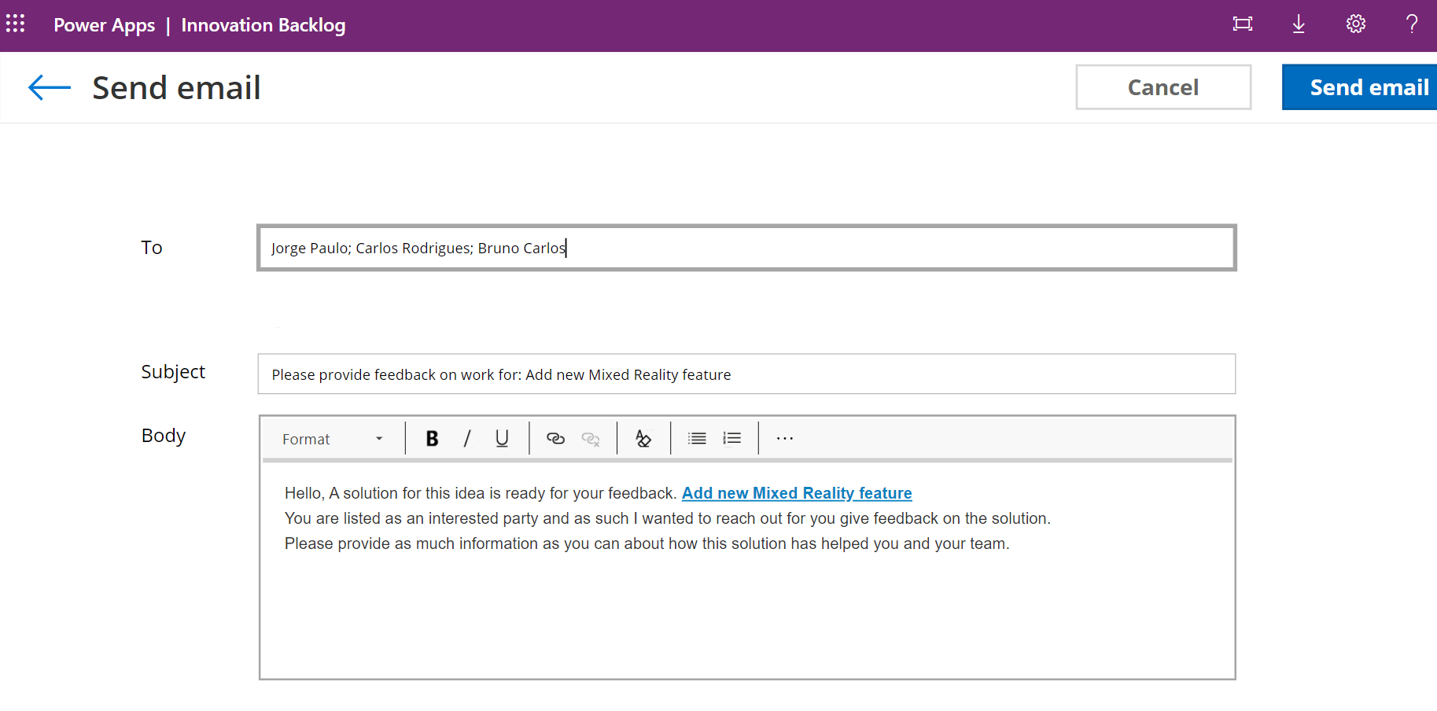The image size is (1437, 711).
Task: Open more toolbar options ellipsis
Action: click(785, 439)
